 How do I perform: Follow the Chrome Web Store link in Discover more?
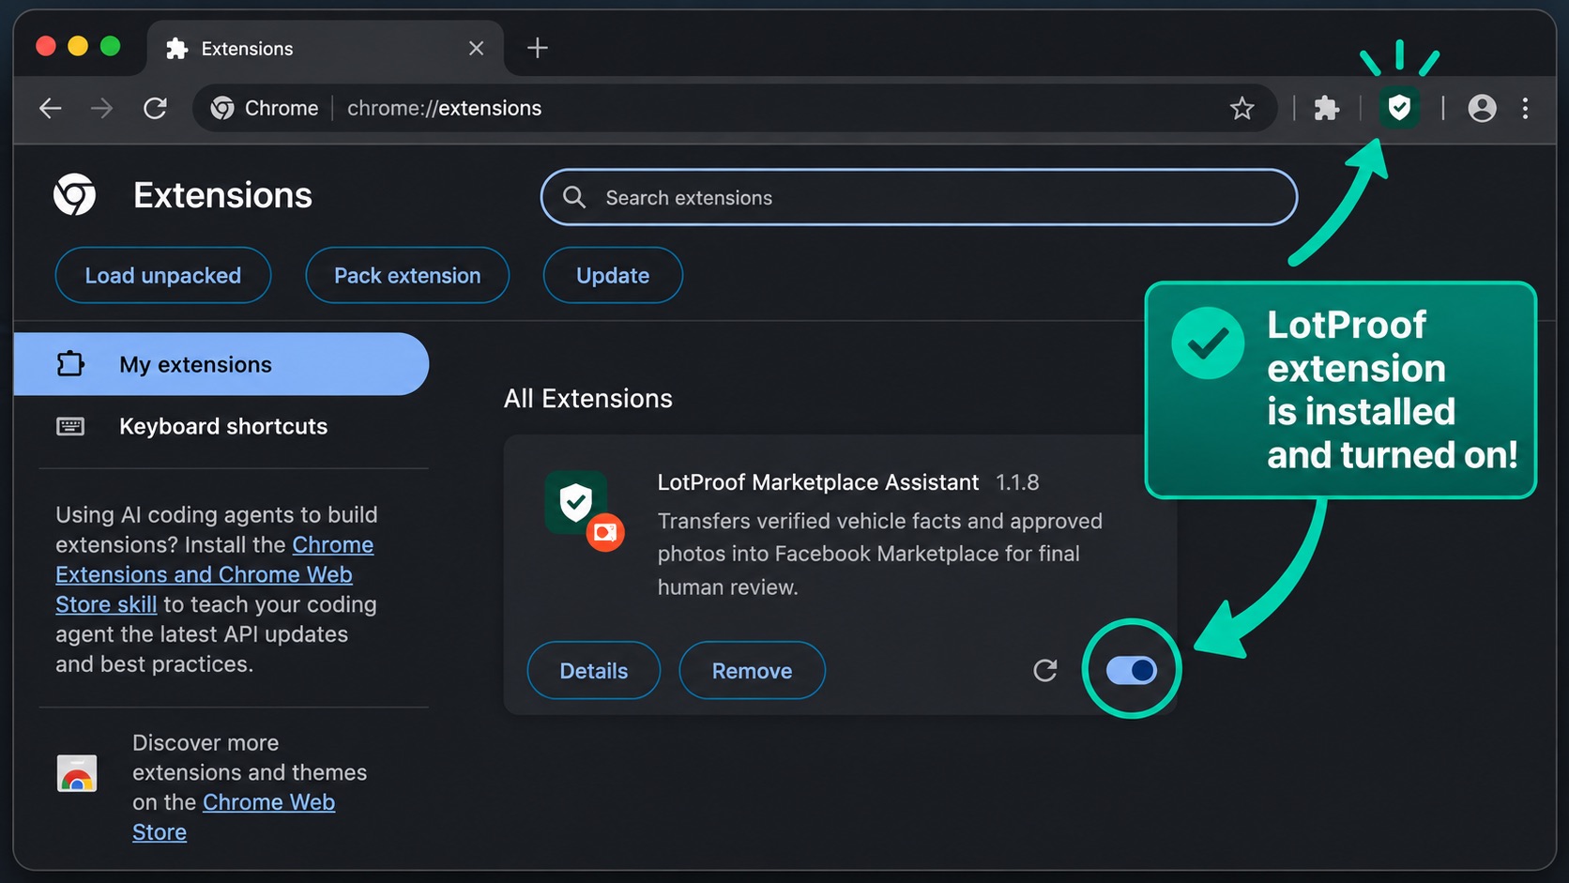234,816
